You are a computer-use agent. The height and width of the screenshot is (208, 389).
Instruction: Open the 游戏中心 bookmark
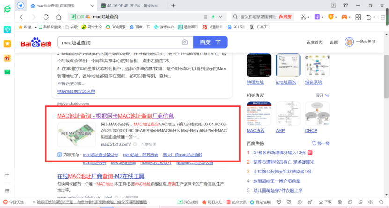point(164,27)
